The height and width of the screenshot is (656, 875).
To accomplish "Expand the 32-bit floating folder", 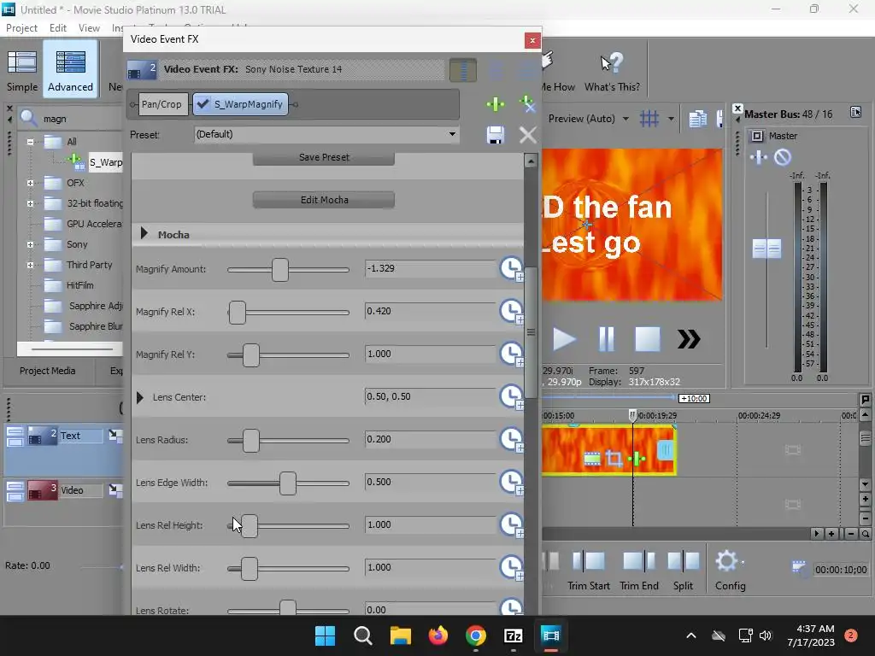I will [30, 203].
